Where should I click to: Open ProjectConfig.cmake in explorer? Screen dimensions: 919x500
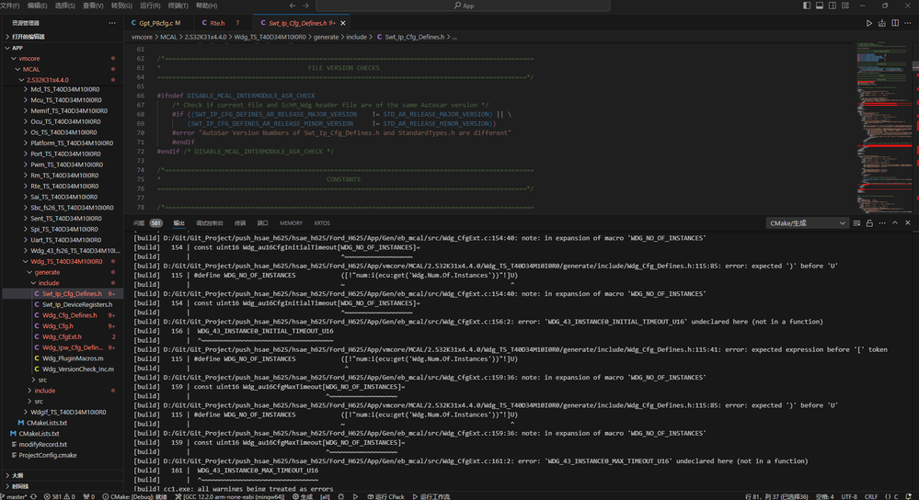(48, 455)
